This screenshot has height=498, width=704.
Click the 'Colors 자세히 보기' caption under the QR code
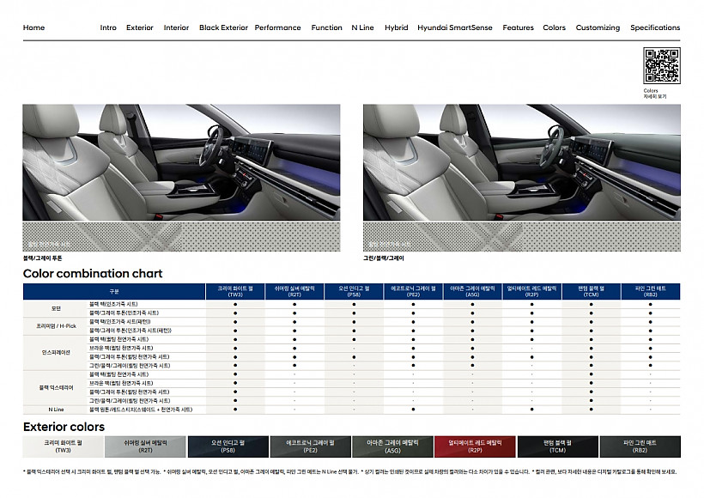654,94
